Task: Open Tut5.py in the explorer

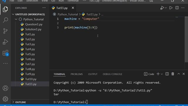Action: click(x=30, y=54)
